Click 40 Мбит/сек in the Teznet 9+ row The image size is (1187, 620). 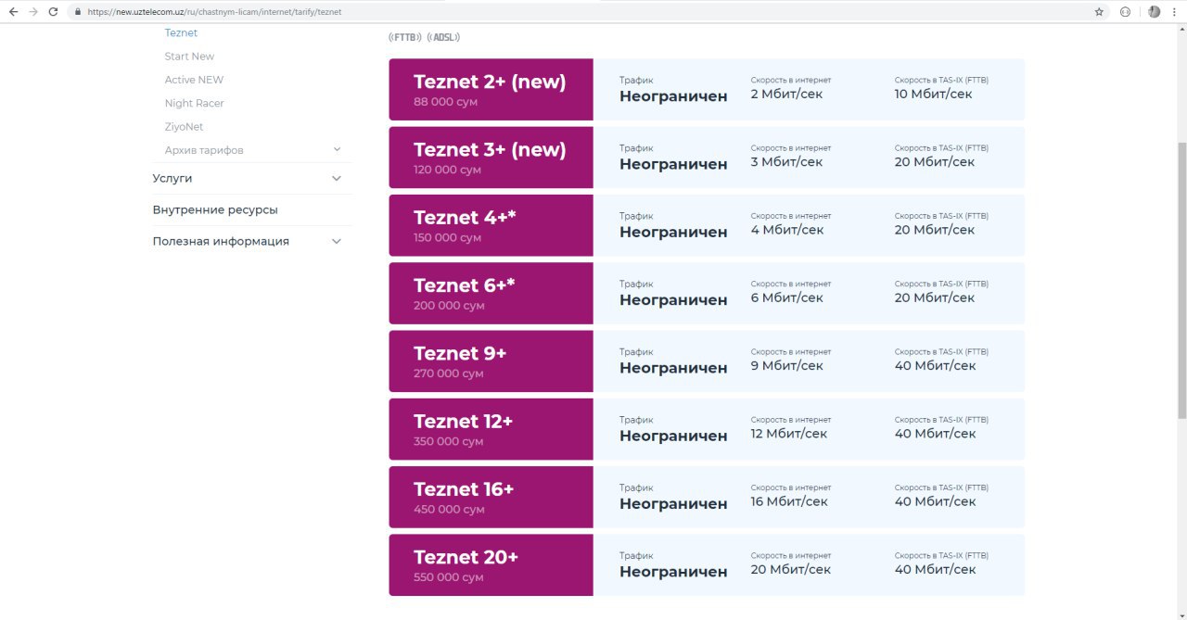[936, 365]
